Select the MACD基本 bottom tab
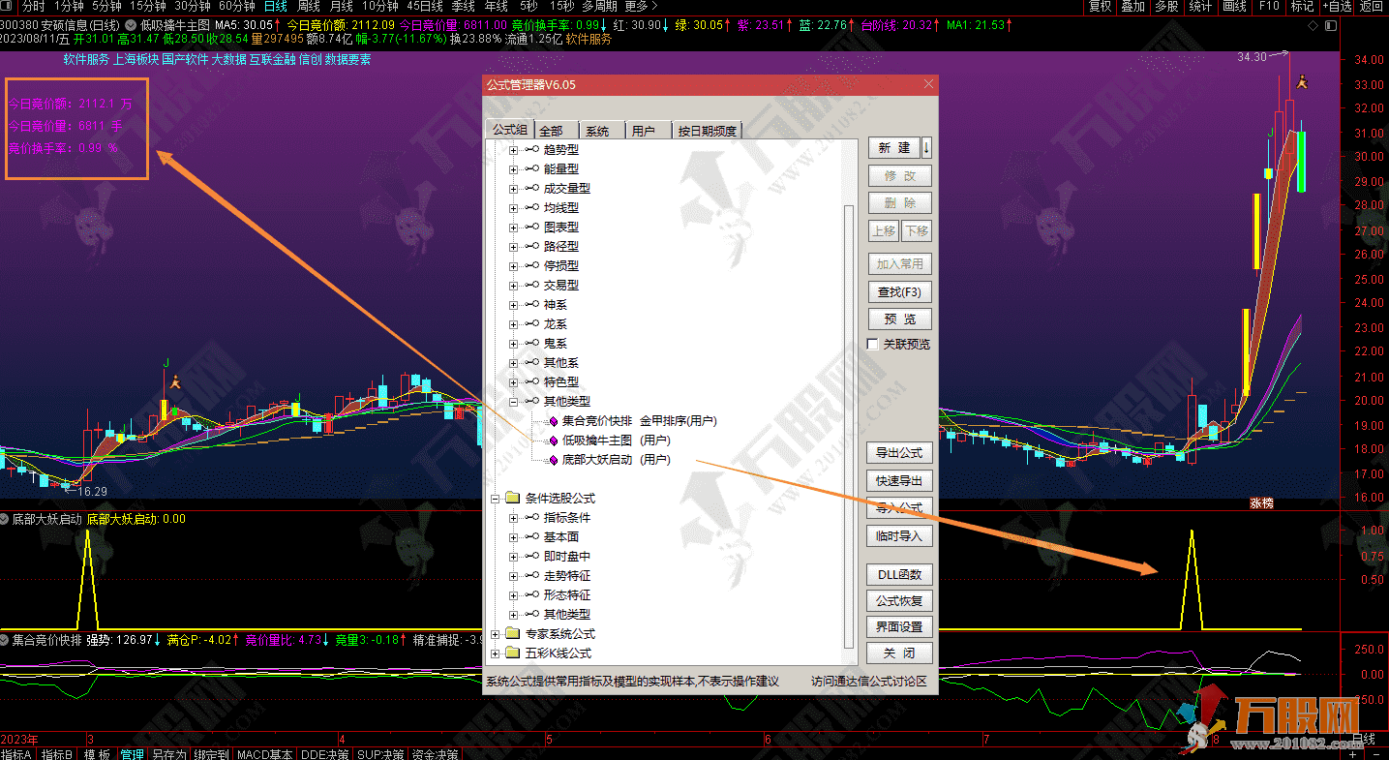Viewport: 1389px width, 760px height. [x=265, y=754]
